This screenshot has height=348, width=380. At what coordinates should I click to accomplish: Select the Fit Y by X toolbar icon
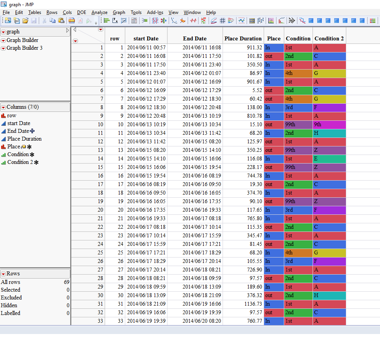click(x=115, y=21)
